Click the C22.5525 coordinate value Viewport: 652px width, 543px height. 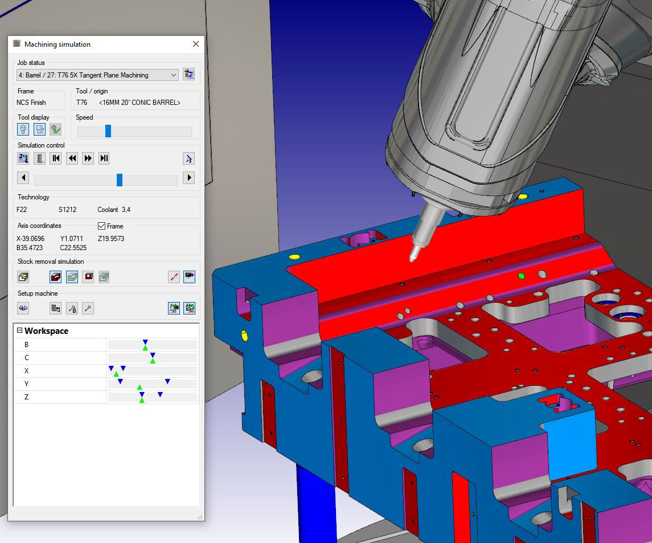73,248
